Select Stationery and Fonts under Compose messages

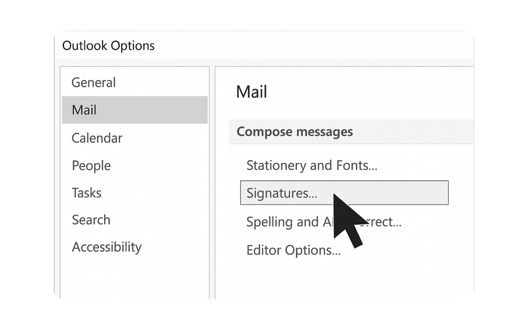click(312, 165)
